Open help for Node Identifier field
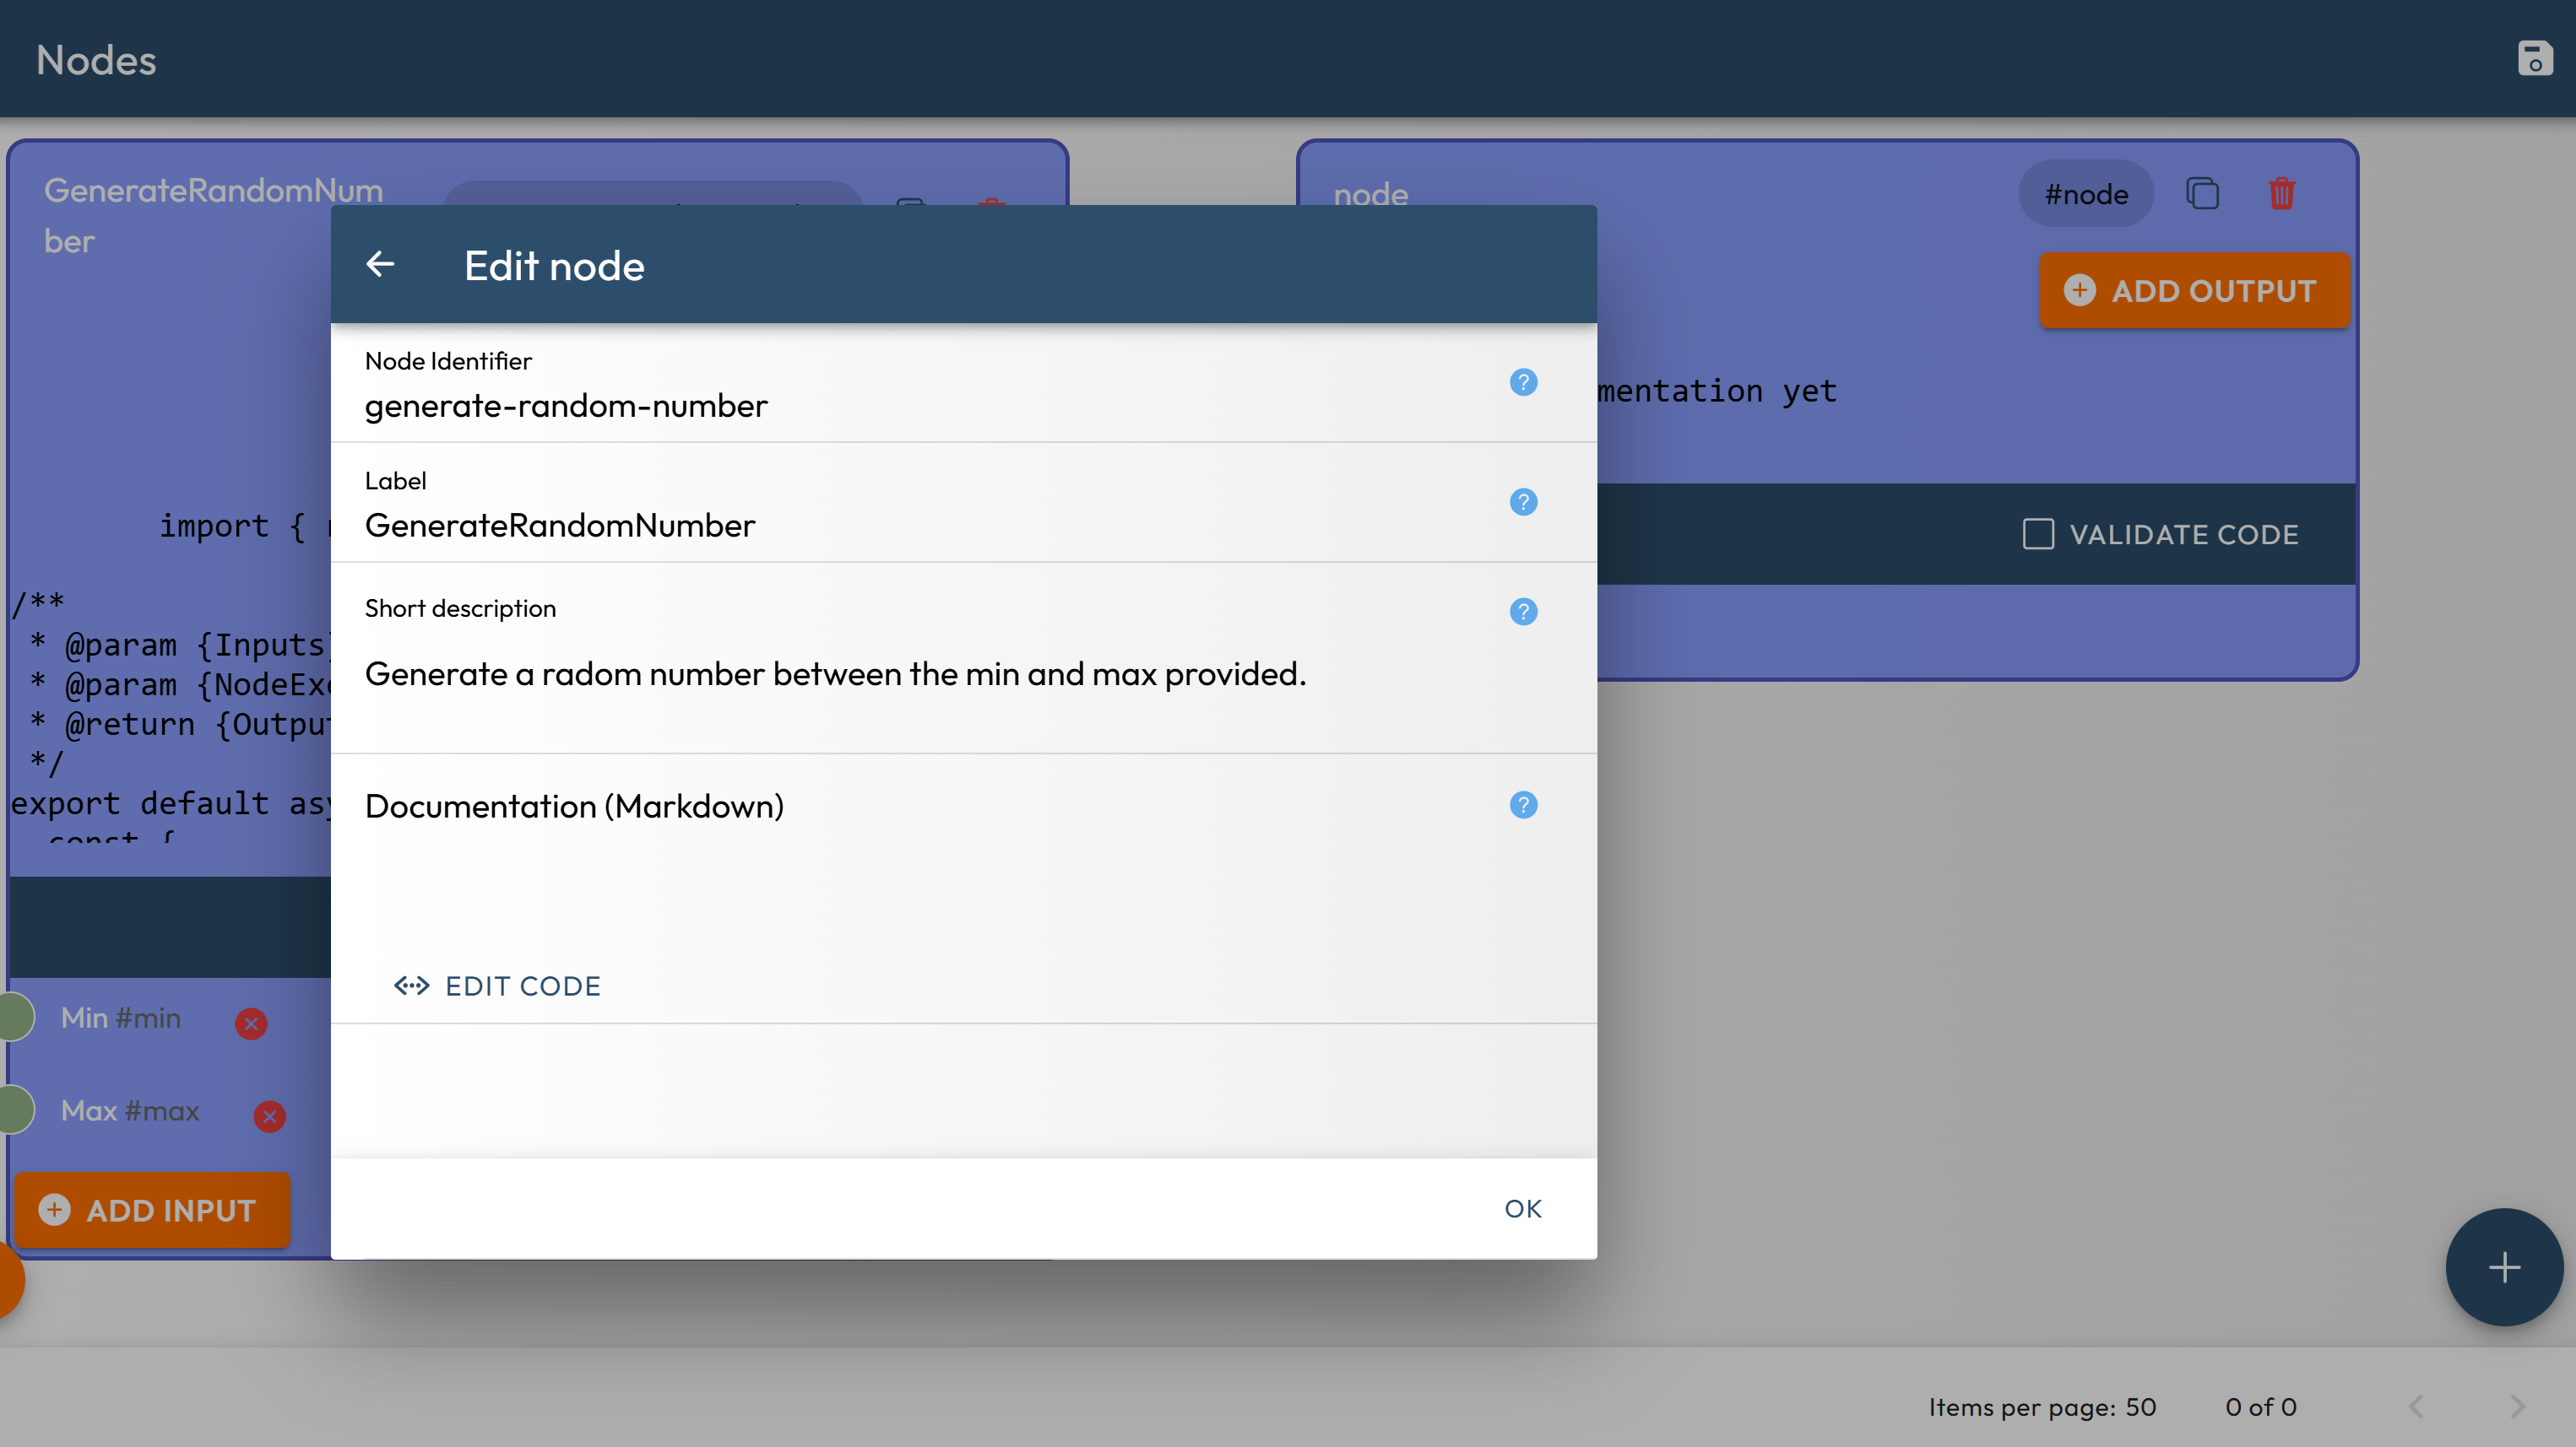Viewport: 2576px width, 1447px height. pyautogui.click(x=1522, y=381)
